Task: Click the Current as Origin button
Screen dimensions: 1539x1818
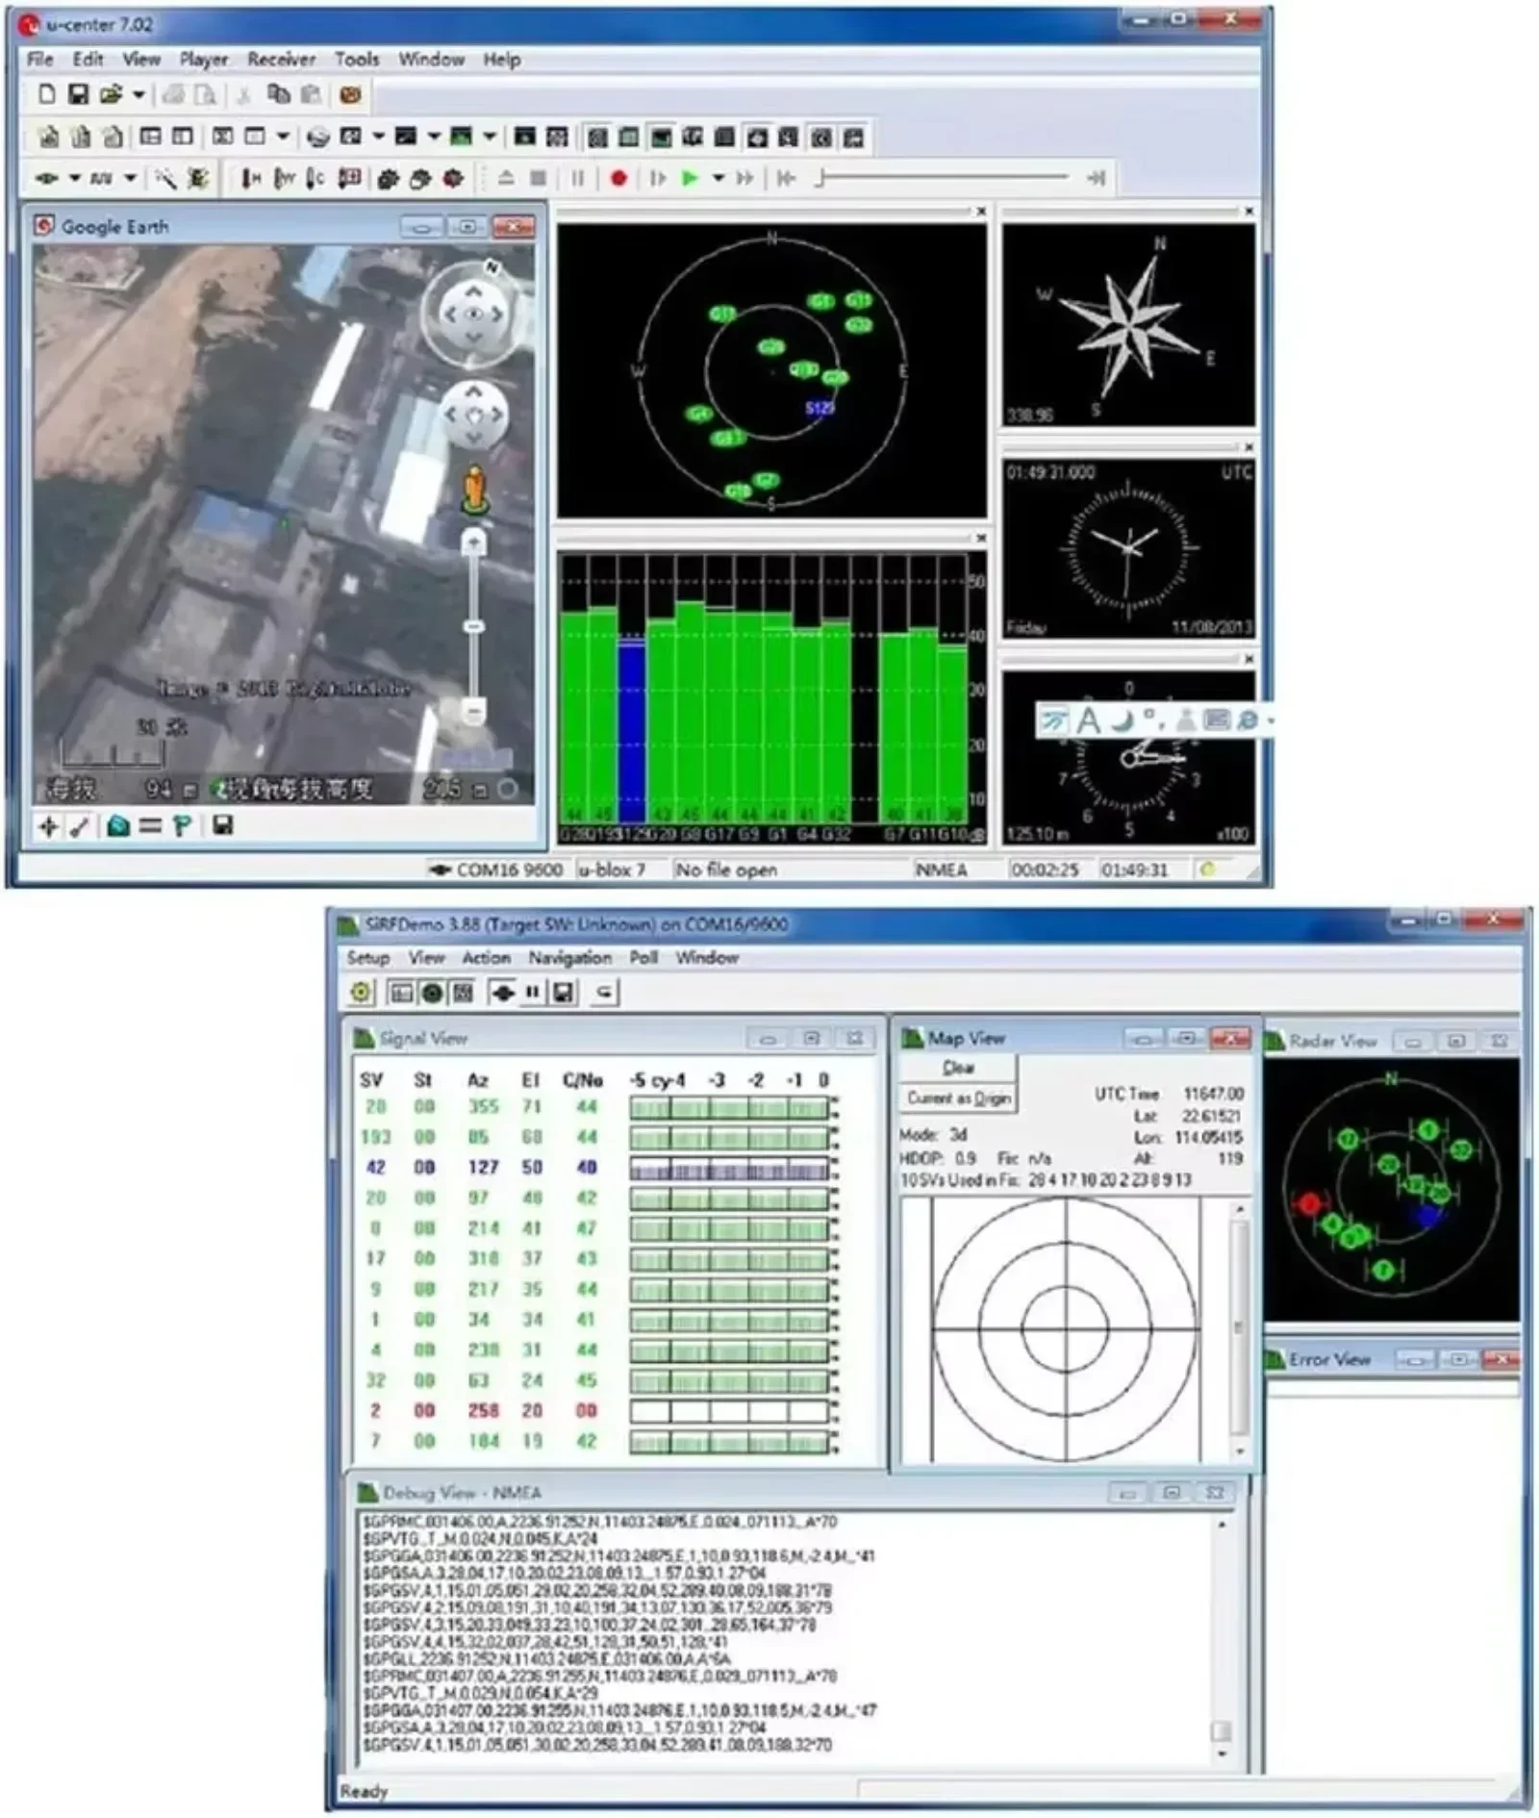Action: 958,1098
